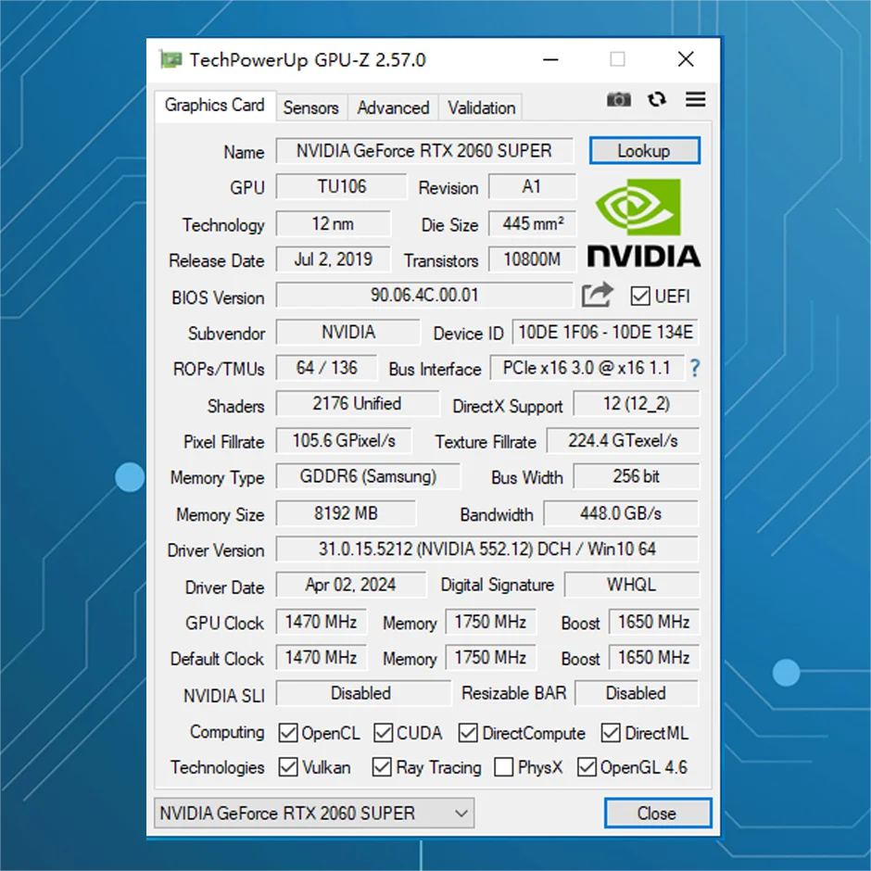The image size is (871, 871).
Task: Click the Resizable BAR field showing Disabled
Action: coord(637,693)
